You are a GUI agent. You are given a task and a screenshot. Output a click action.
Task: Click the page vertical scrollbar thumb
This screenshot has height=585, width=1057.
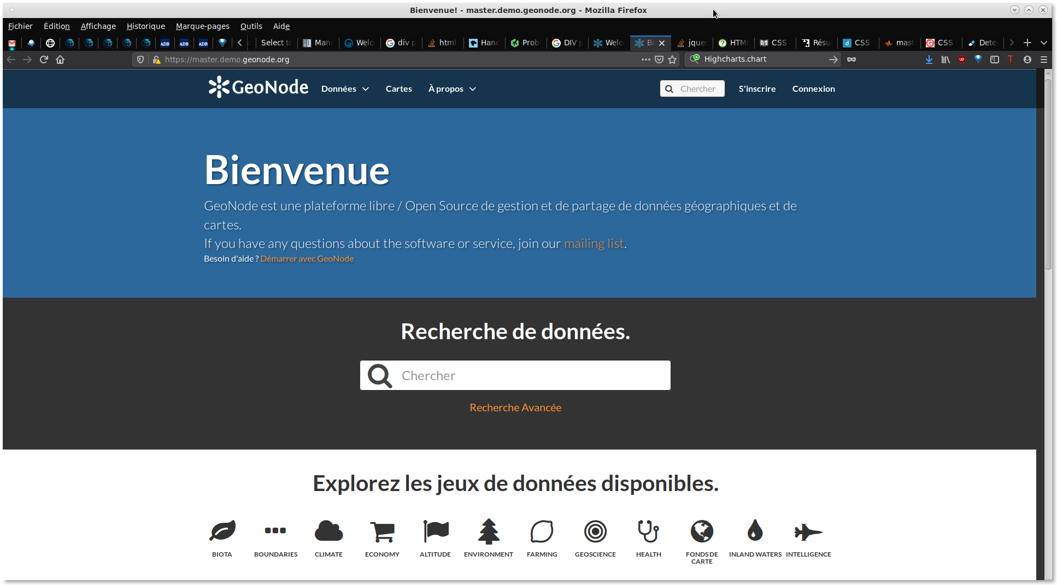(1048, 175)
